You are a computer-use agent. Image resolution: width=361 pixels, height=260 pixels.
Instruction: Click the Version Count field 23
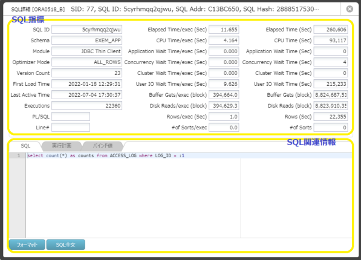click(x=87, y=73)
